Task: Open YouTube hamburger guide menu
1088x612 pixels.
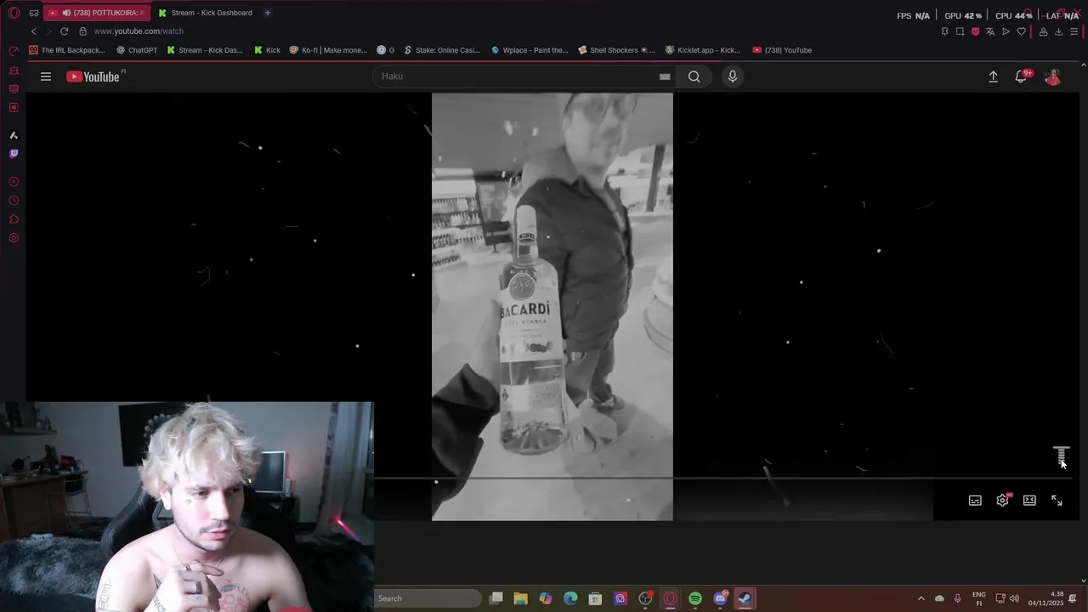Action: 46,76
